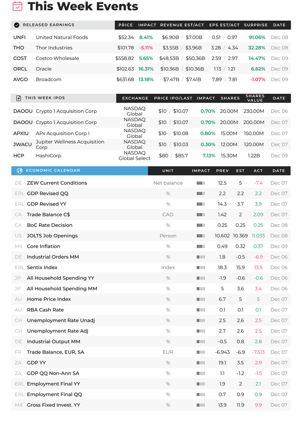Viewport: 299px width, 423px height.
Task: Click impact bars icon for BoC Rate Decision
Action: click(201, 225)
